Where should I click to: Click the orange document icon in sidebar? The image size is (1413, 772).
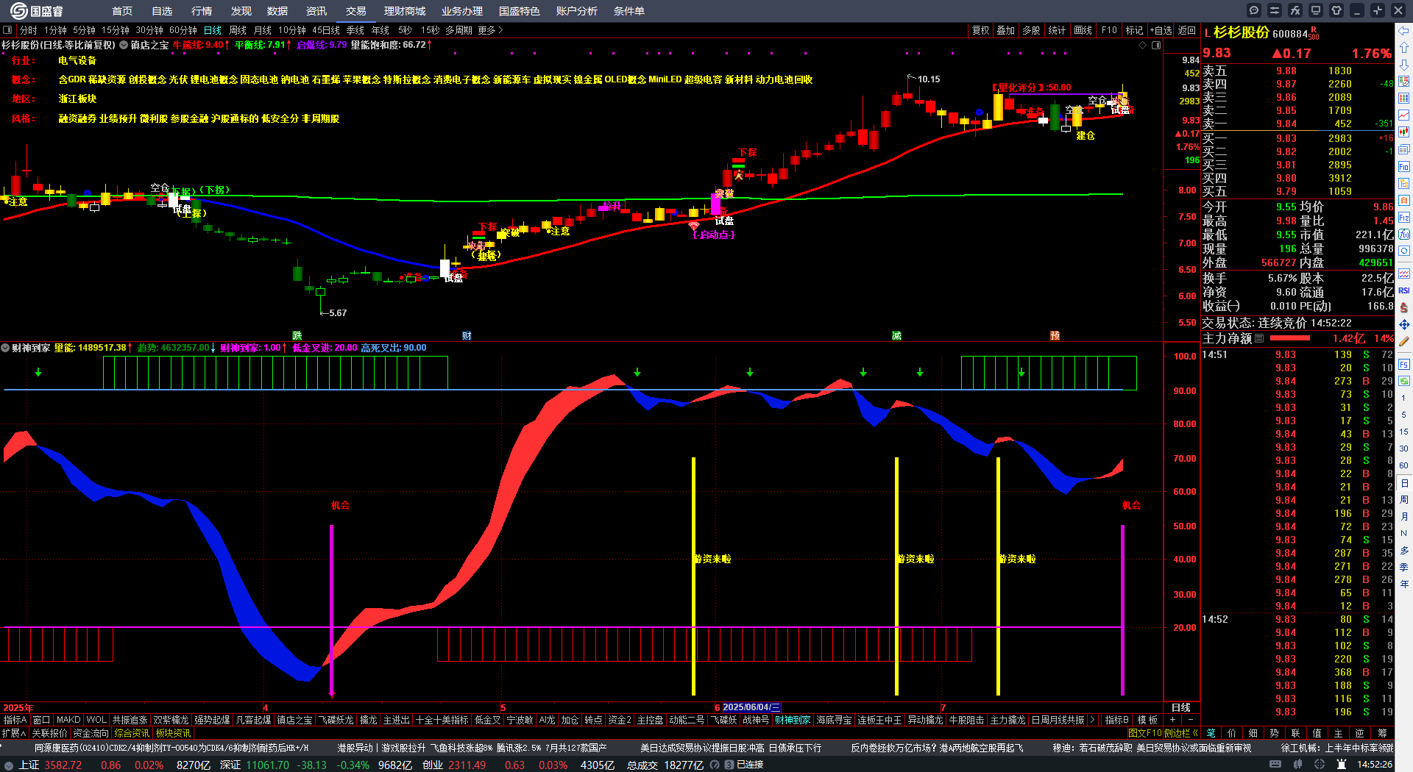click(1404, 200)
